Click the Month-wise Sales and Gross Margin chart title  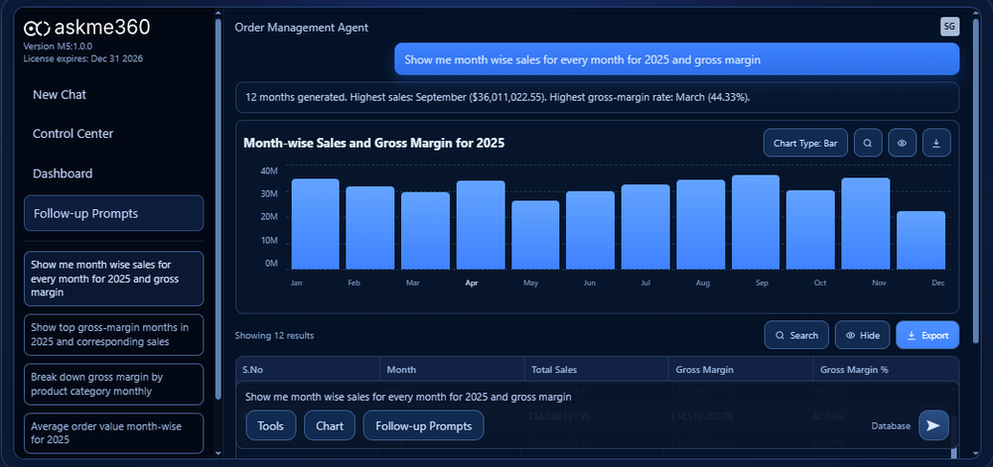373,144
